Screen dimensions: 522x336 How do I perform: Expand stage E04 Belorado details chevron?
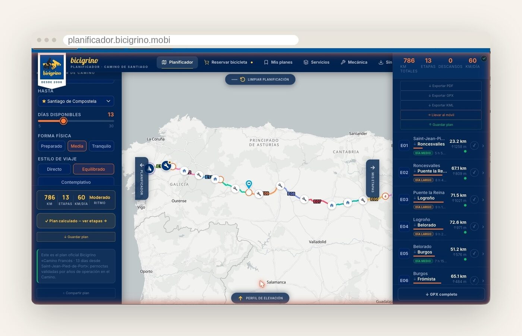(x=483, y=226)
